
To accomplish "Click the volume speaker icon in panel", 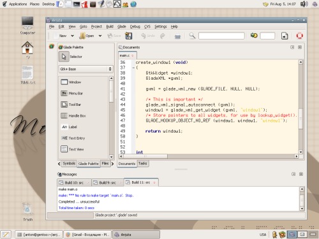I will 304,4.
